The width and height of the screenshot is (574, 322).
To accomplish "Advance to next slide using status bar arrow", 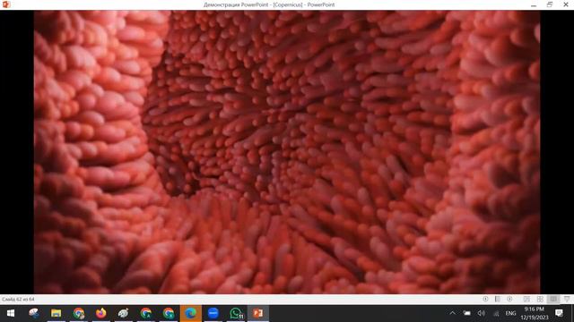I will (x=509, y=299).
